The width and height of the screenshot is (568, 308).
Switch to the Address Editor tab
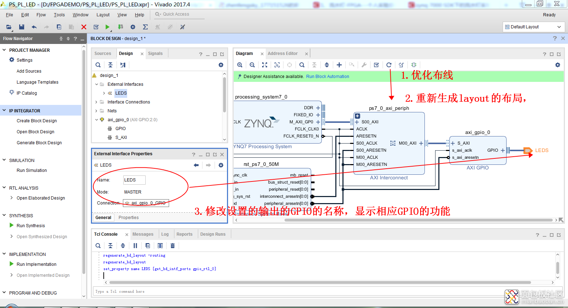pos(283,54)
